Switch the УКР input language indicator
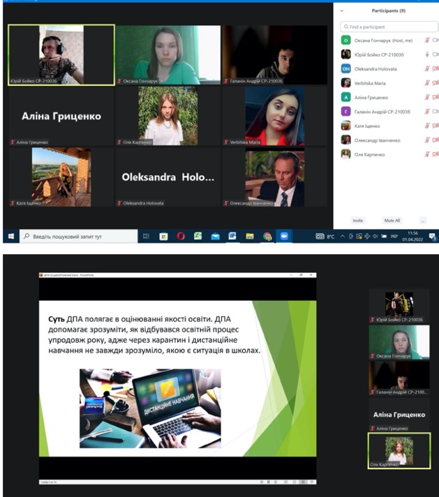This screenshot has height=497, width=439. [x=394, y=237]
